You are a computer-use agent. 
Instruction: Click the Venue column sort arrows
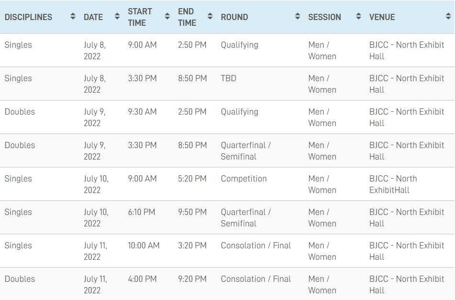click(448, 17)
